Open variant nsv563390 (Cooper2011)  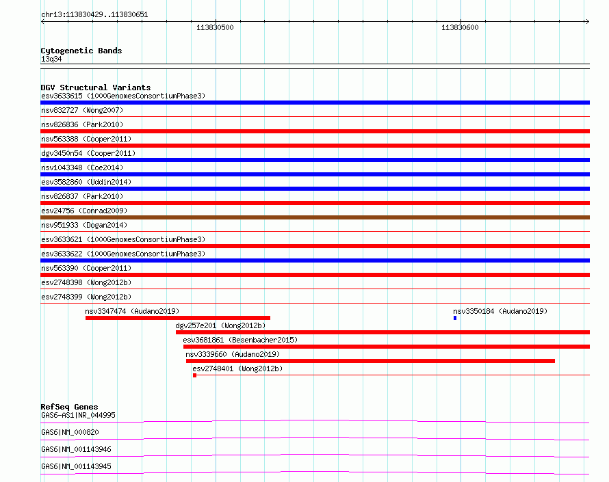(x=86, y=268)
